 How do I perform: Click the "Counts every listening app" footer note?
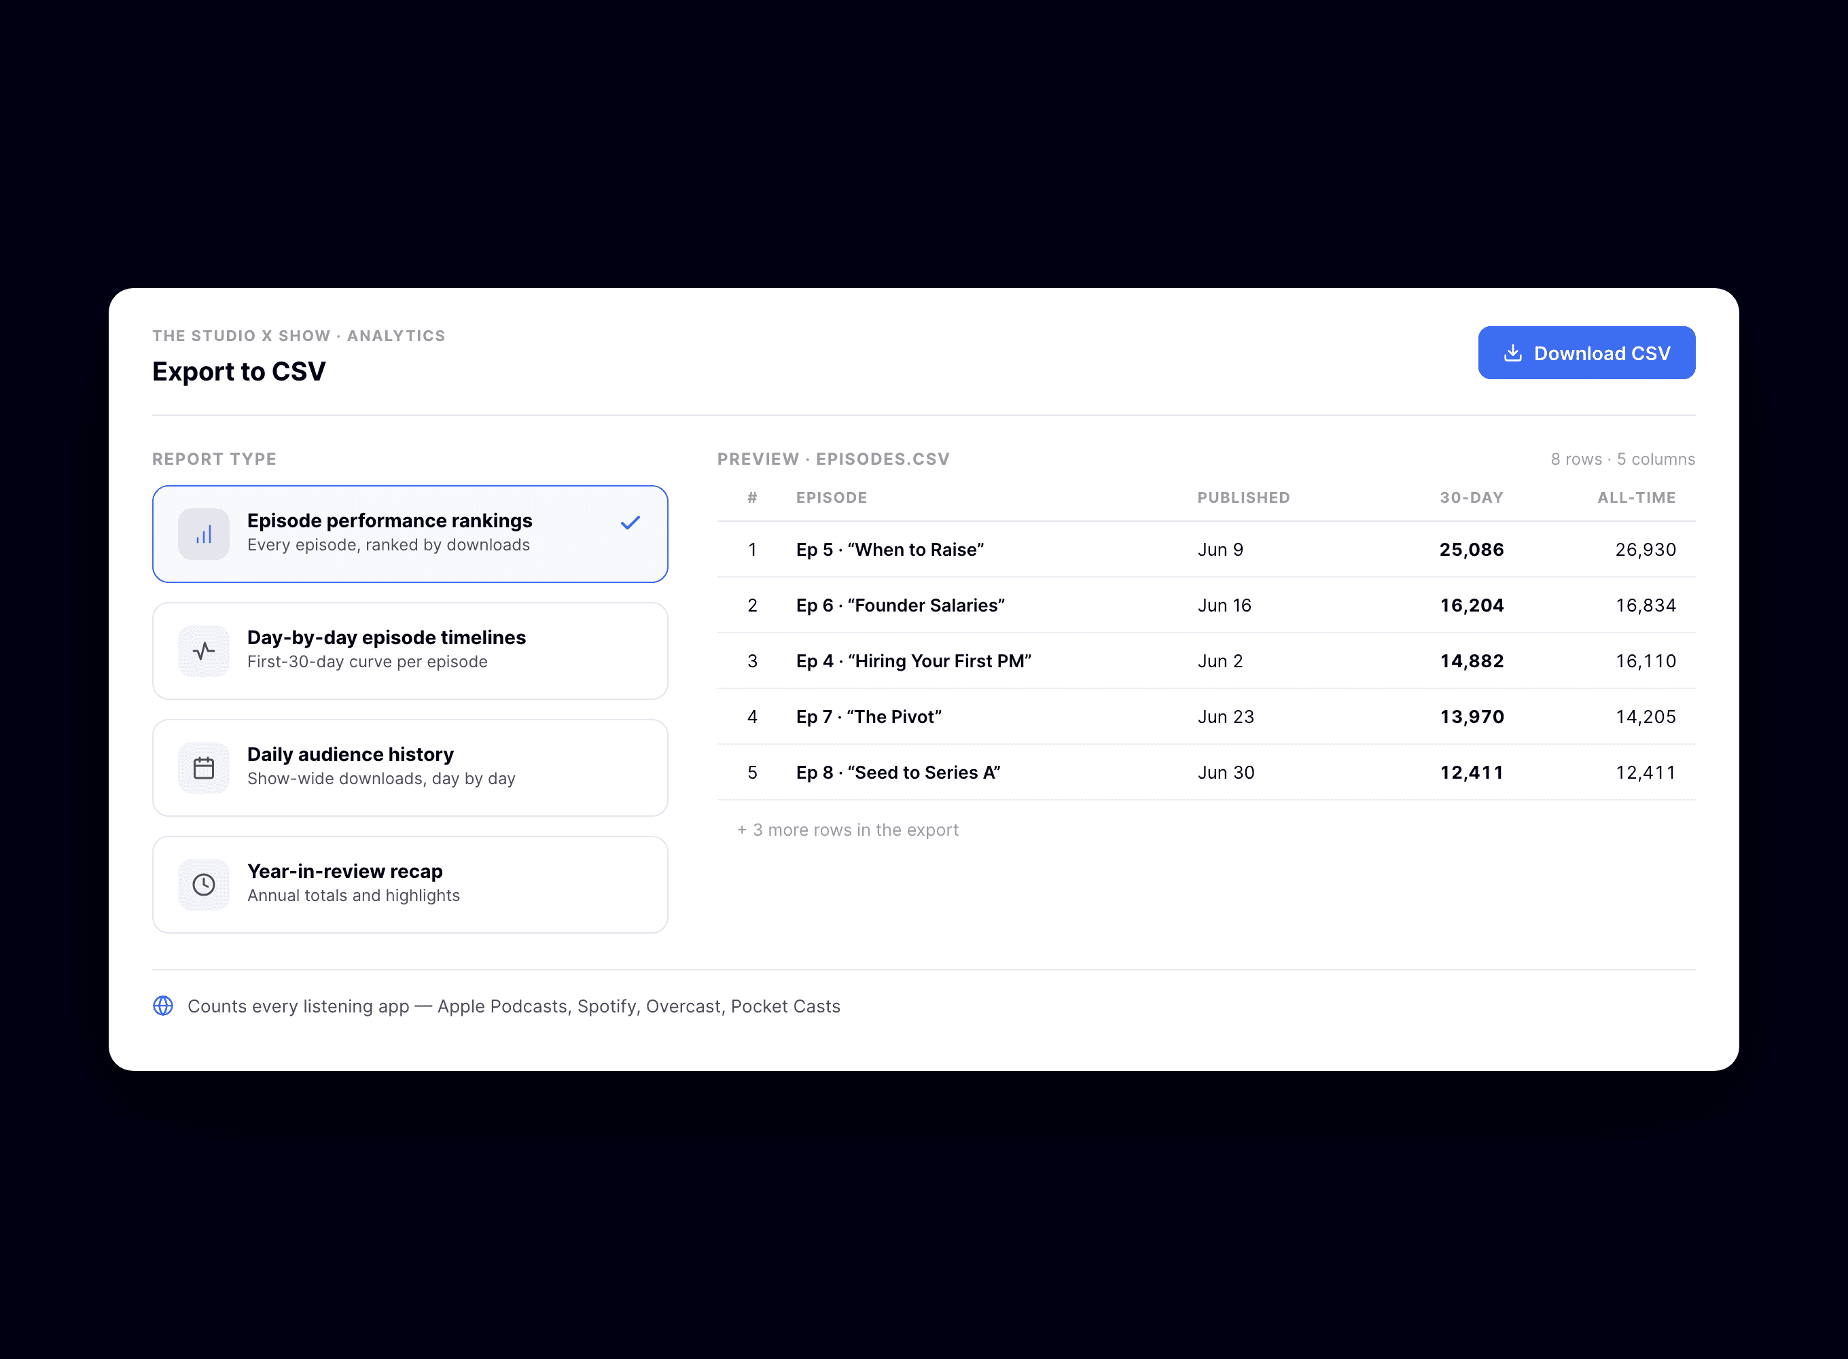[x=514, y=1006]
